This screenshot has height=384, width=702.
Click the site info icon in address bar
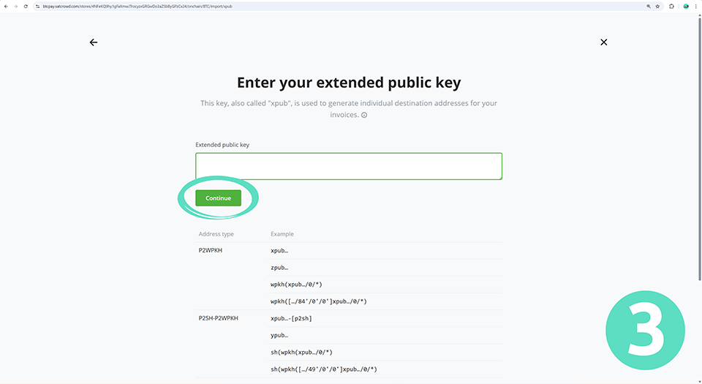coord(37,6)
